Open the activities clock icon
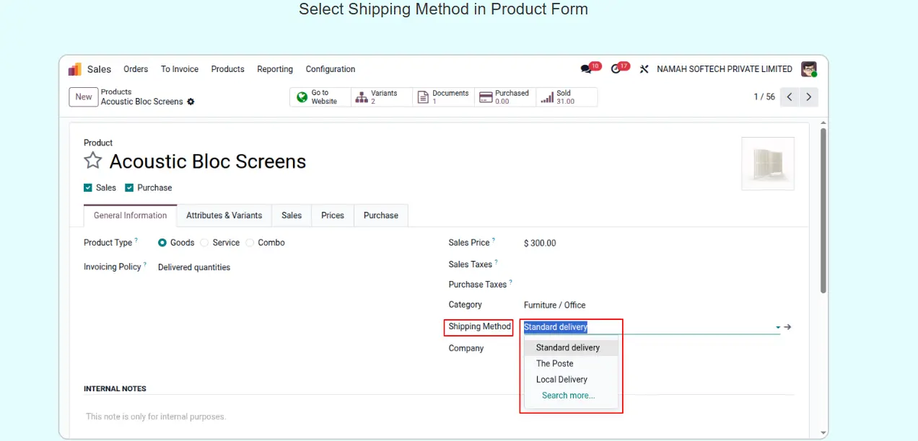This screenshot has height=441, width=918. (x=616, y=69)
